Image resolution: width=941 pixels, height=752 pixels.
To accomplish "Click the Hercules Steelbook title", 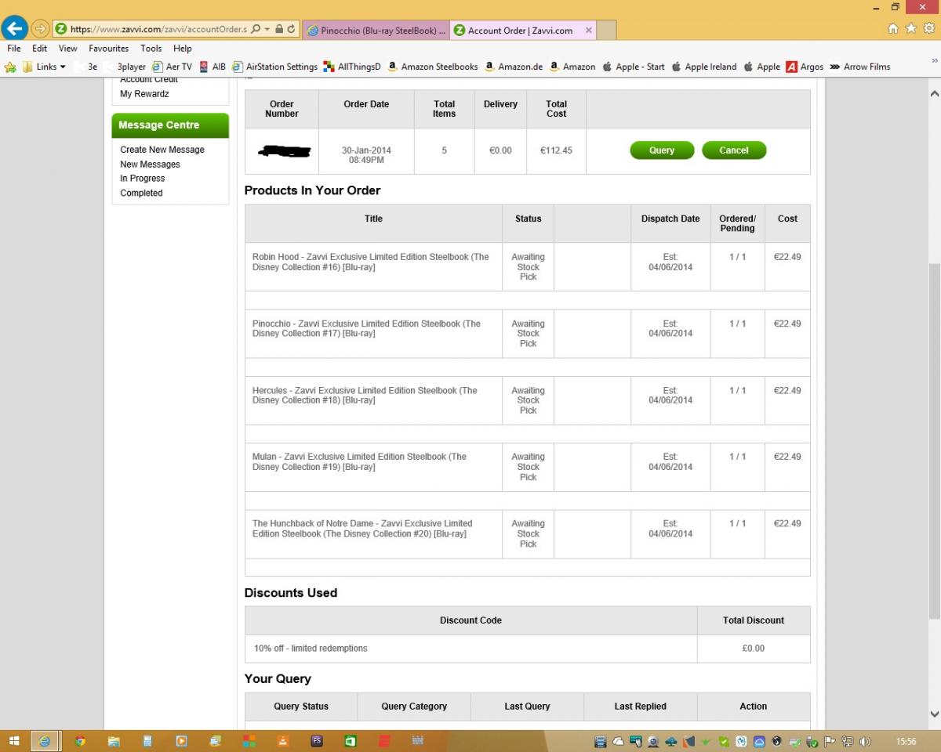I will [x=365, y=395].
